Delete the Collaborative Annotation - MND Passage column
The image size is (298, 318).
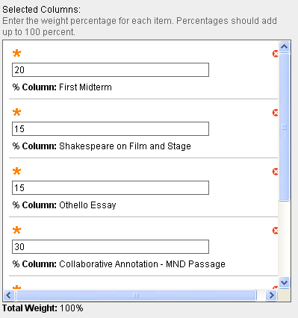click(275, 231)
